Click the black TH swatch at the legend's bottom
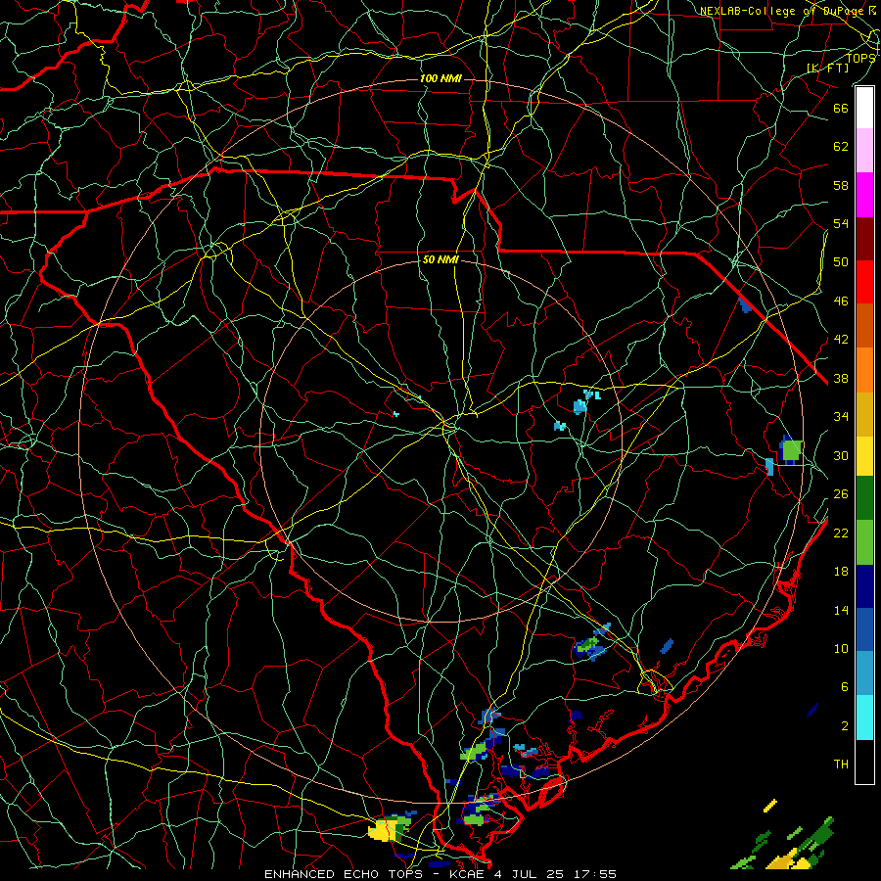This screenshot has width=881, height=881. 864,762
